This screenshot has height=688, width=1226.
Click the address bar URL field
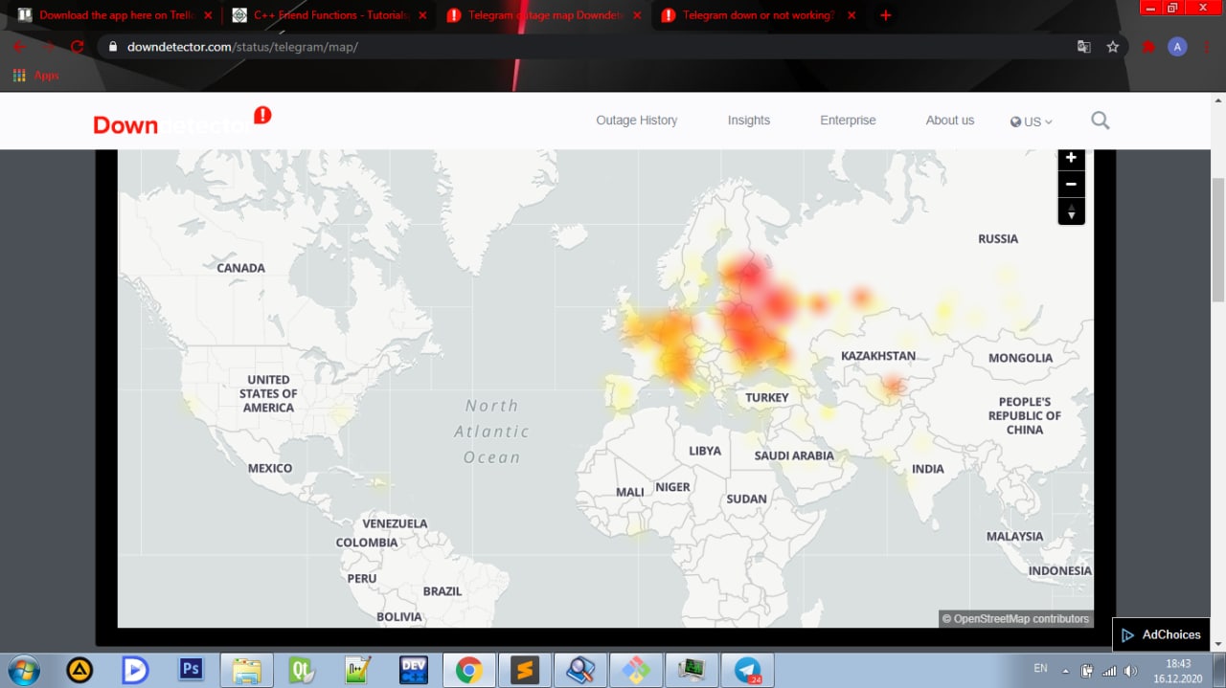594,46
